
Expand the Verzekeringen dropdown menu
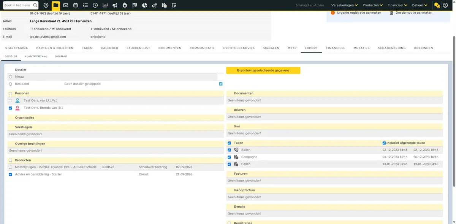click(345, 5)
